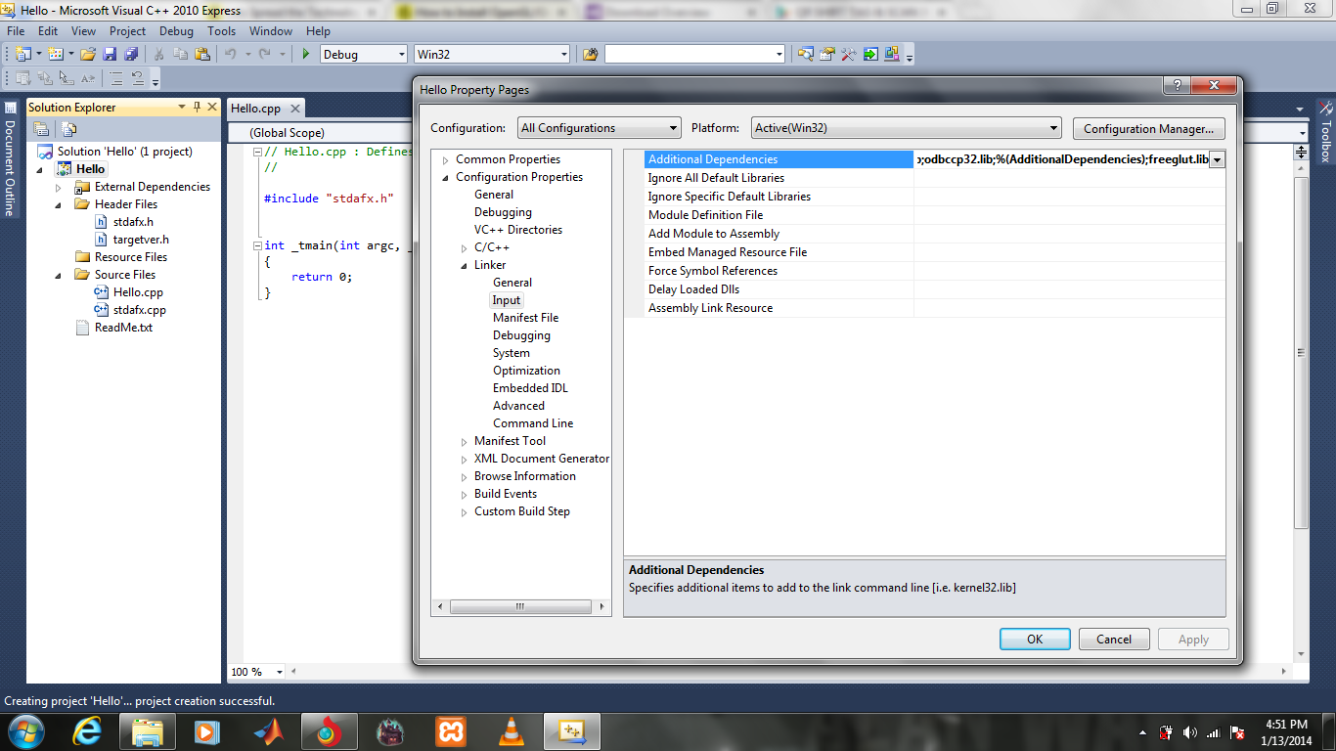Image resolution: width=1336 pixels, height=751 pixels.
Task: Click the Paste toolbar icon
Action: (x=203, y=54)
